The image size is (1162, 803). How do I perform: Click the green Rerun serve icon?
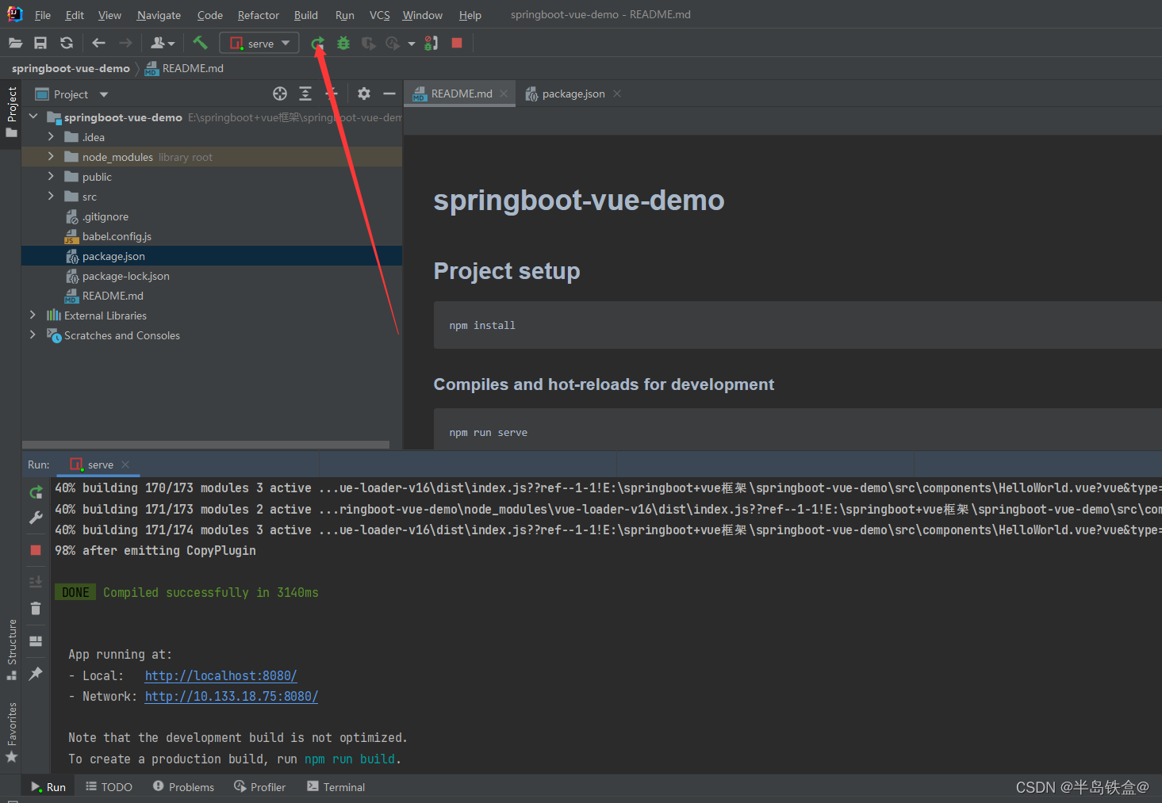(317, 43)
